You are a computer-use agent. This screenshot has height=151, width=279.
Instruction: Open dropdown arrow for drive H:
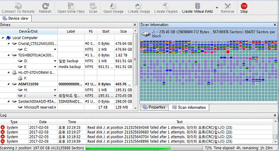coord(55,90)
